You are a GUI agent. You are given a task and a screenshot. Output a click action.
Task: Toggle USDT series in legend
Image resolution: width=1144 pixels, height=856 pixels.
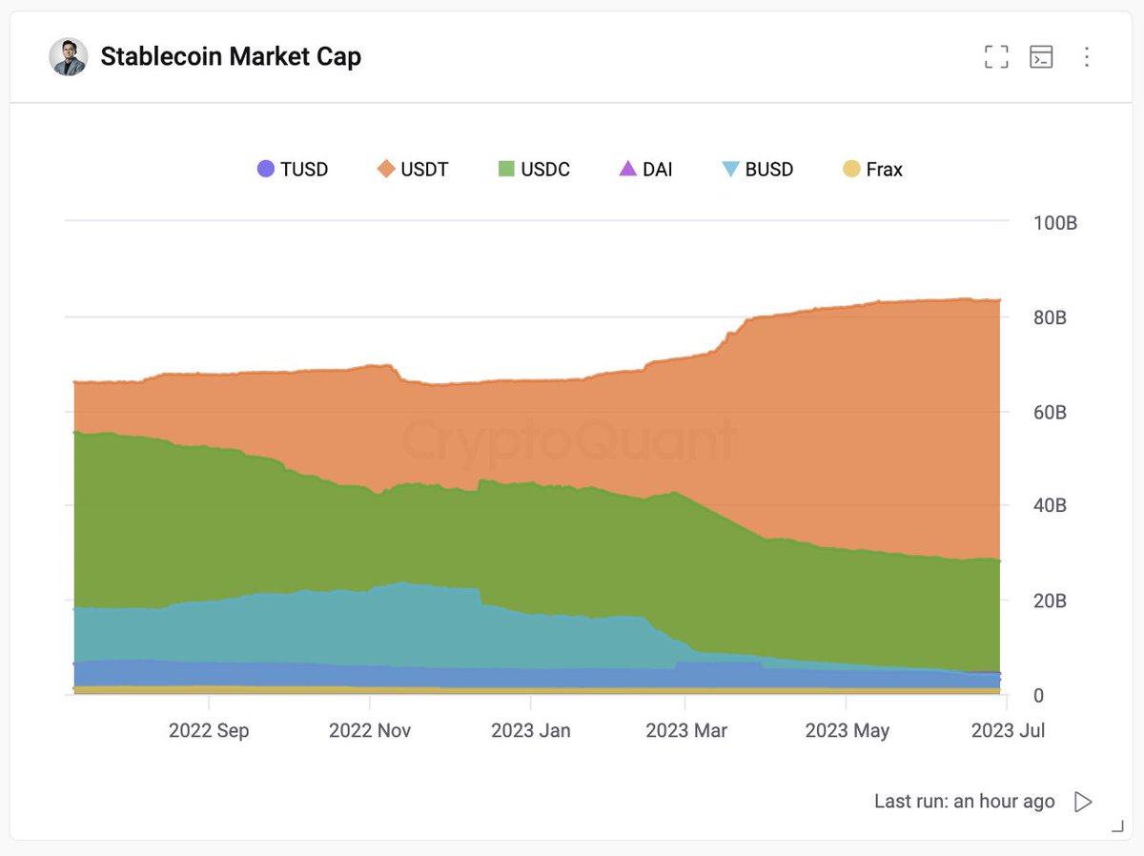point(413,170)
